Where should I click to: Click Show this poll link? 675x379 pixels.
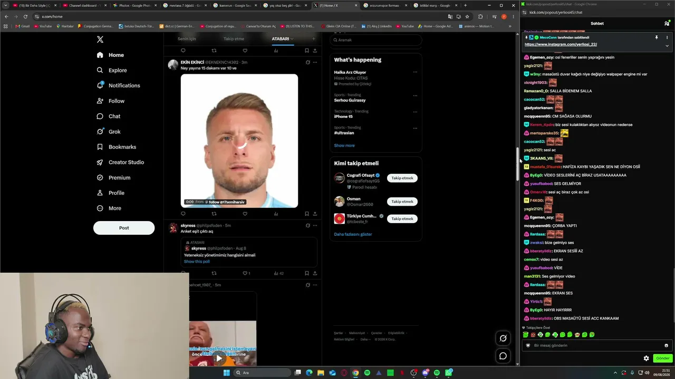point(197,262)
